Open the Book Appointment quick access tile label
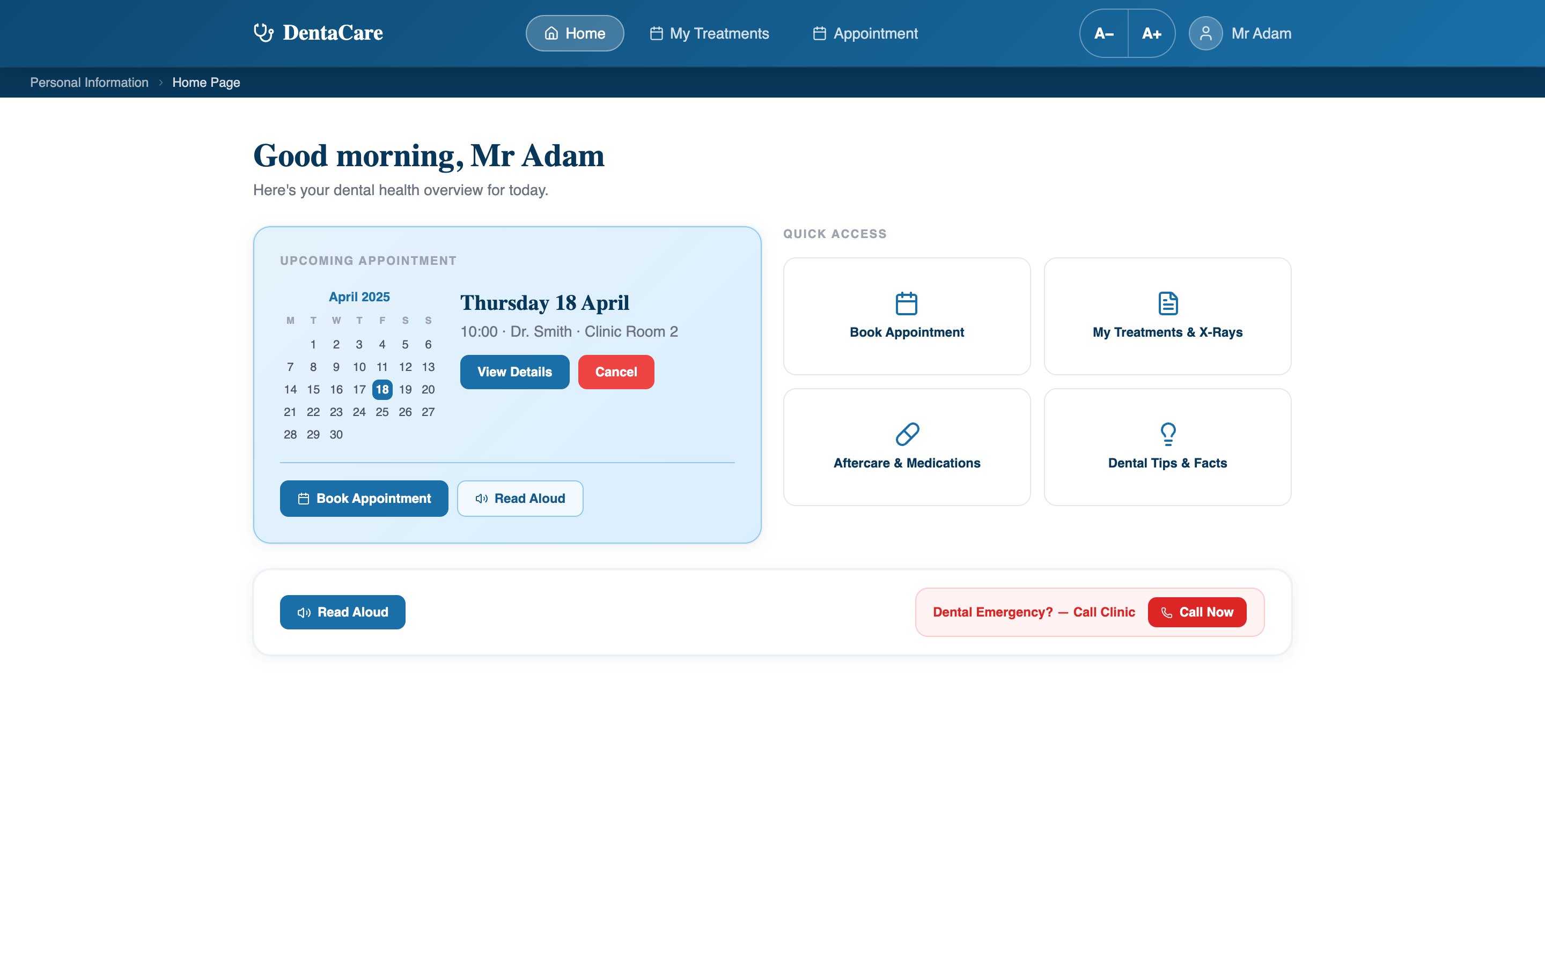The image size is (1545, 965). click(907, 332)
